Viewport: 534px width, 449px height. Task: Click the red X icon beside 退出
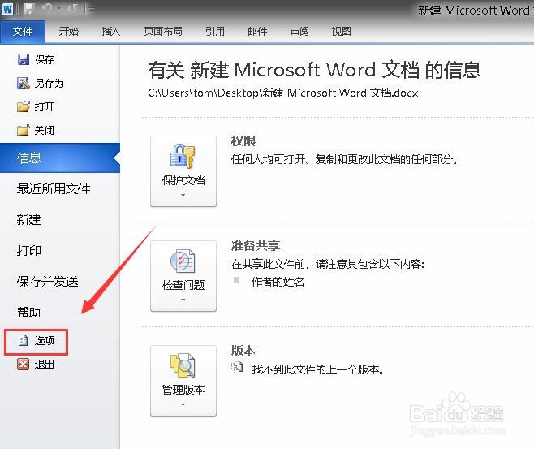[24, 365]
